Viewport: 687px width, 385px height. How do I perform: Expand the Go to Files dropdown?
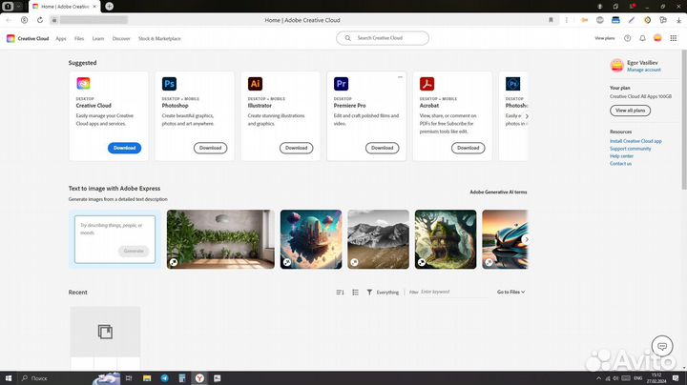click(x=510, y=292)
